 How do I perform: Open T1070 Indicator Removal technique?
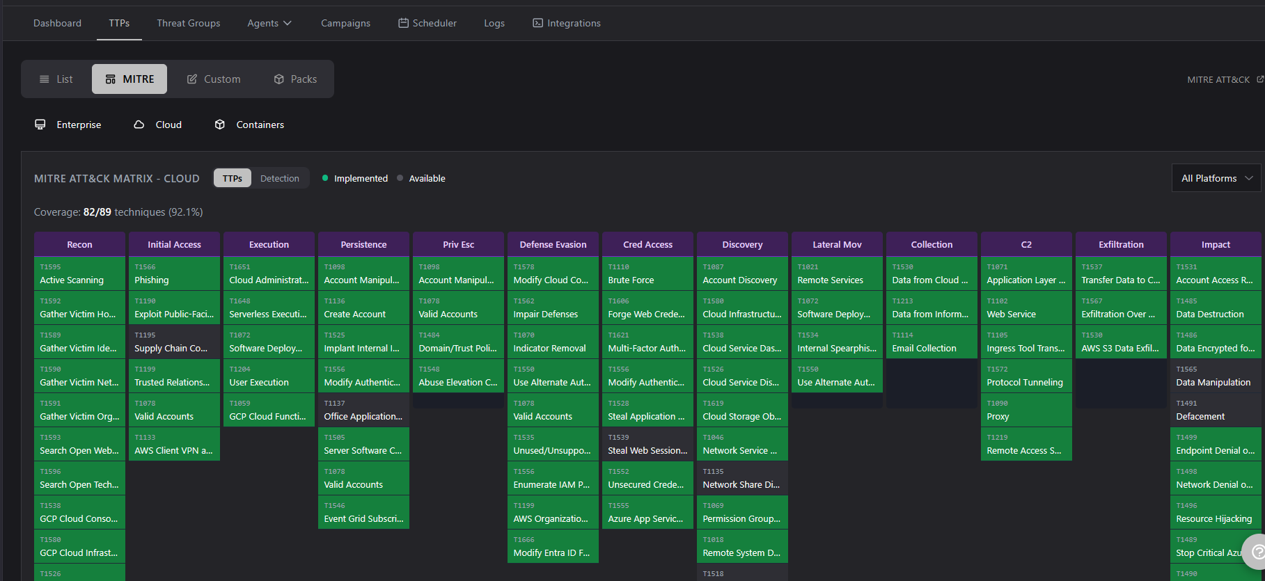(x=553, y=342)
